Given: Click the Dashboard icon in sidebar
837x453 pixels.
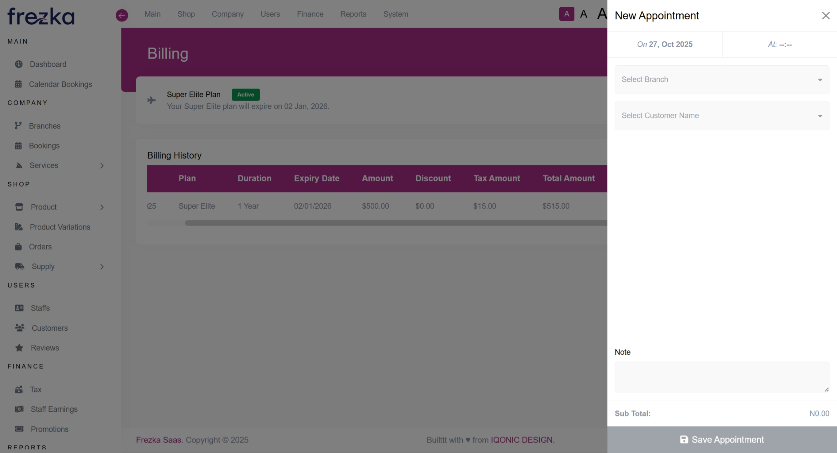Looking at the screenshot, I should 19,64.
